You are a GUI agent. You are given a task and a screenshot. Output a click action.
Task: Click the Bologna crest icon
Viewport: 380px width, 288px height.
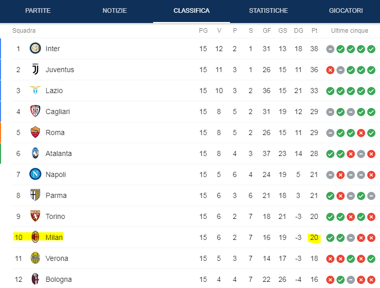(x=35, y=279)
